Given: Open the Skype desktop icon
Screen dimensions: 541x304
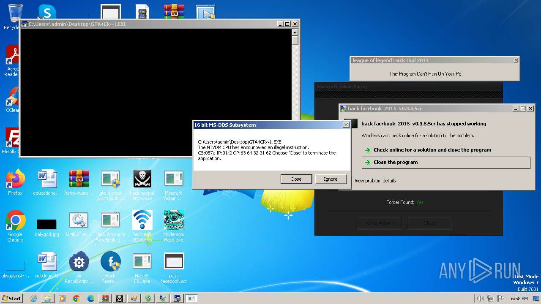Looking at the screenshot, I should [47, 12].
